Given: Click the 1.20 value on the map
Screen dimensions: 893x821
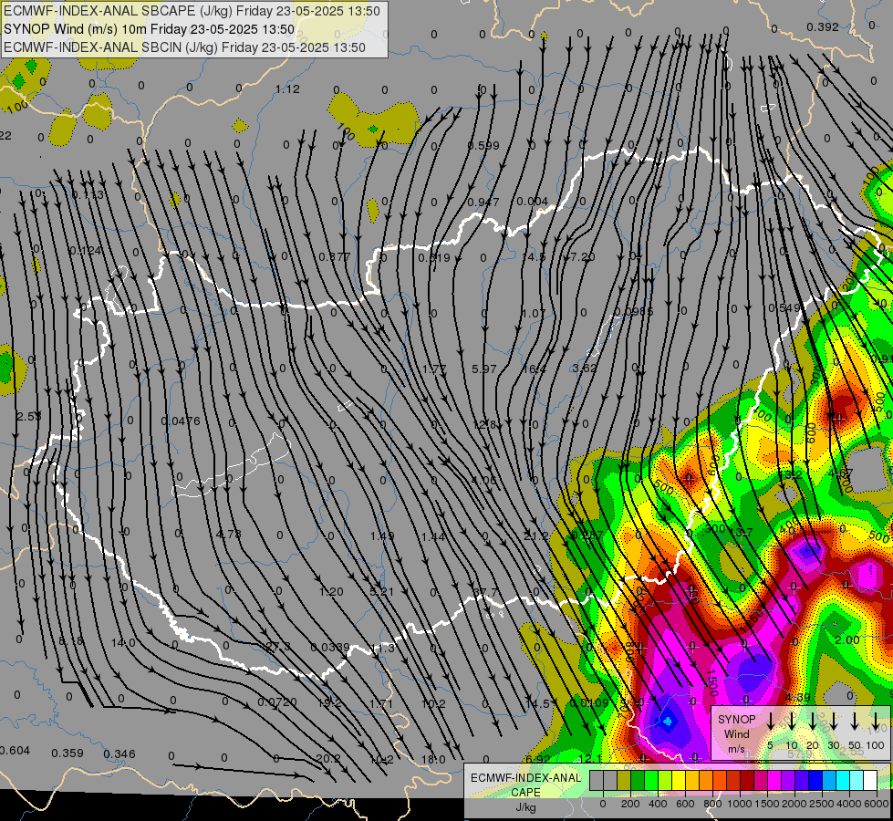Looking at the screenshot, I should pyautogui.click(x=331, y=591).
